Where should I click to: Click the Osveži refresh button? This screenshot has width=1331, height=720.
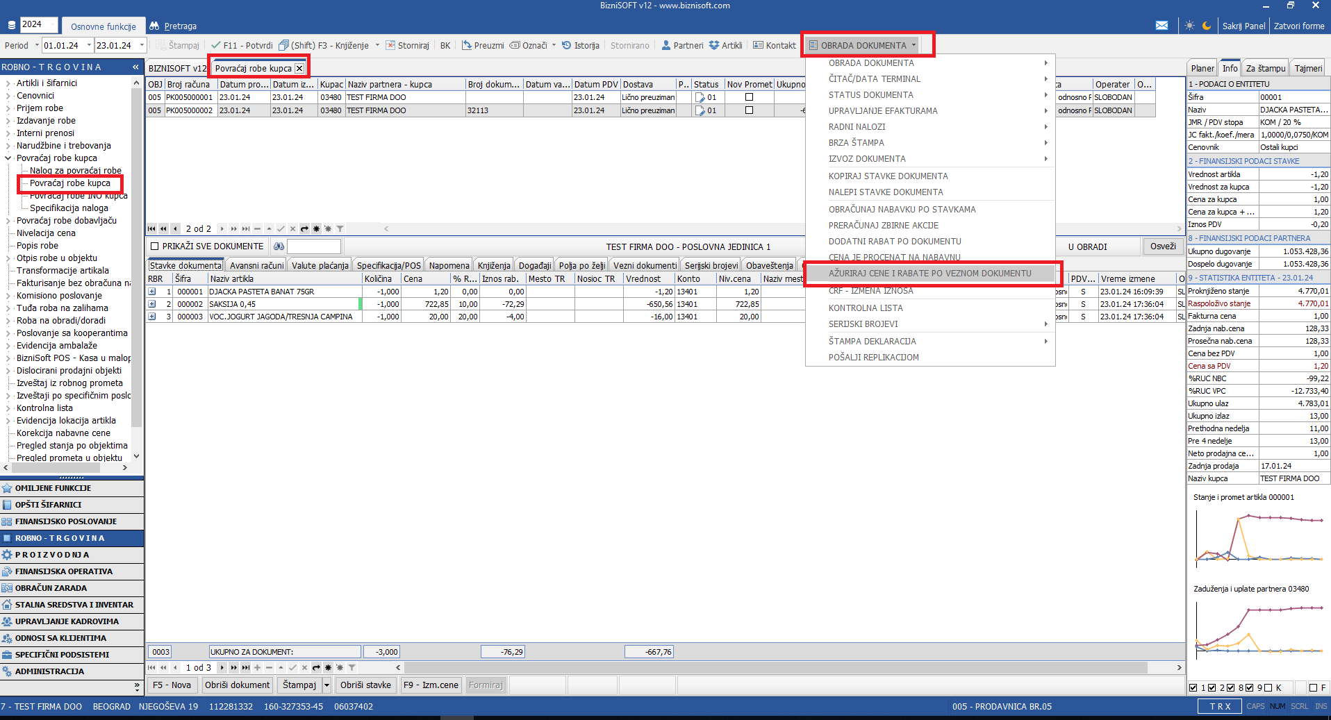1162,246
